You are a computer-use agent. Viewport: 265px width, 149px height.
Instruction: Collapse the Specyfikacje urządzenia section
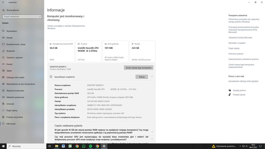click(x=152, y=76)
